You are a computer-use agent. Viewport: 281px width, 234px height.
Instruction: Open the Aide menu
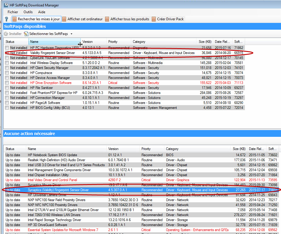point(42,12)
